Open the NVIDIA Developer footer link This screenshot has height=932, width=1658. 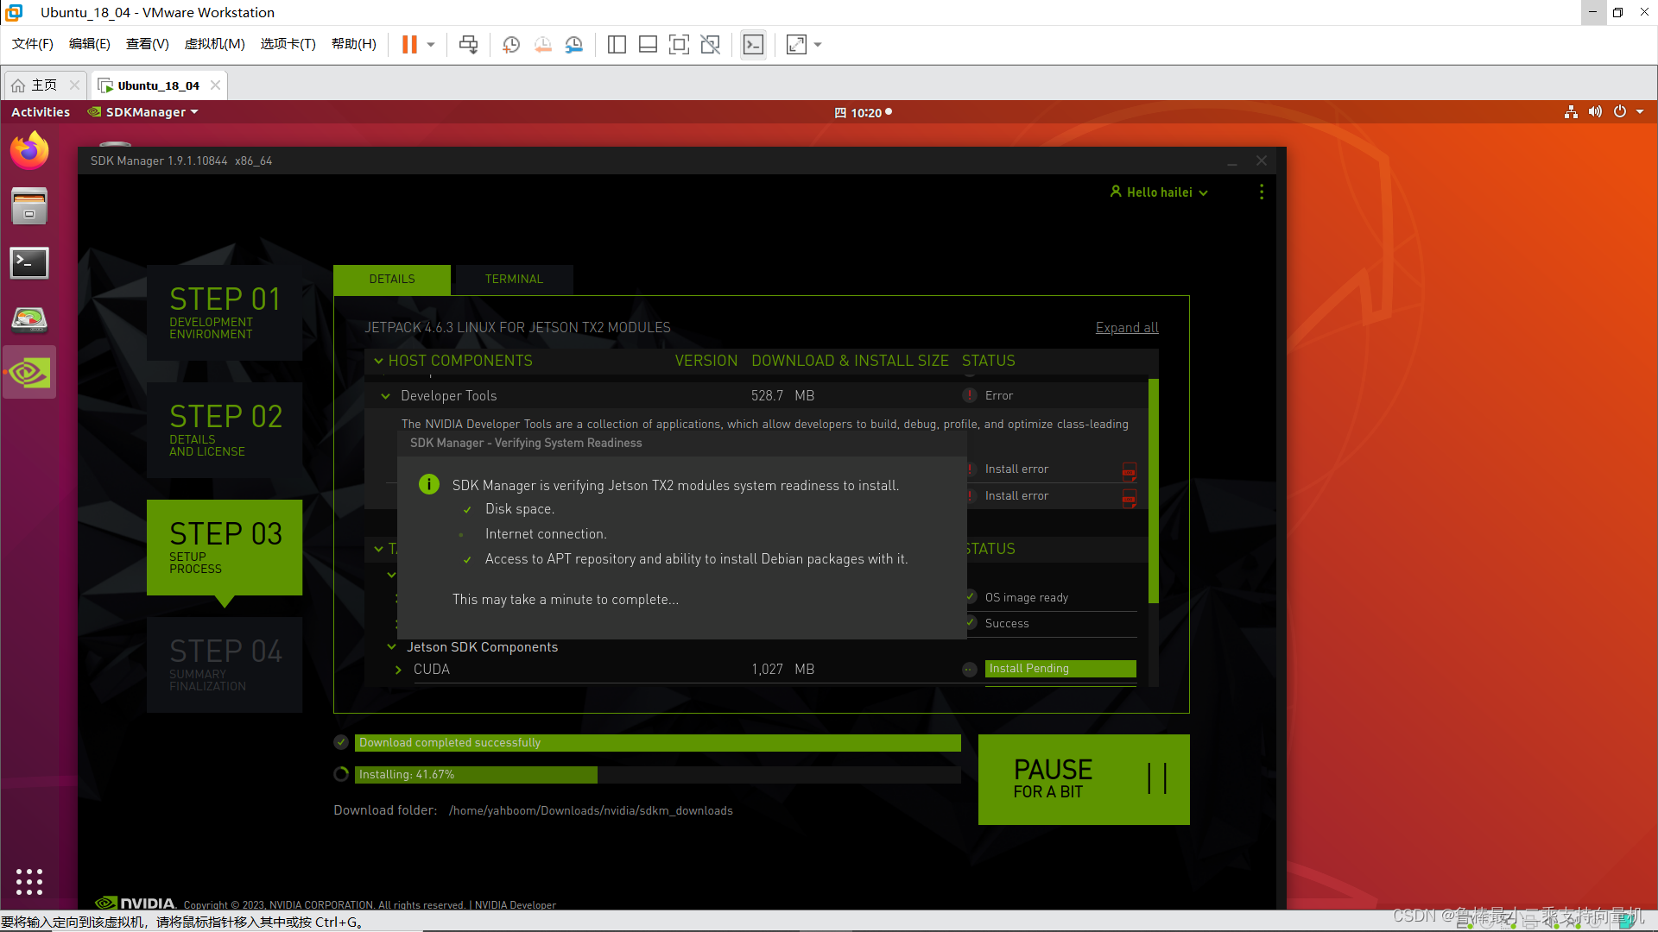515,904
